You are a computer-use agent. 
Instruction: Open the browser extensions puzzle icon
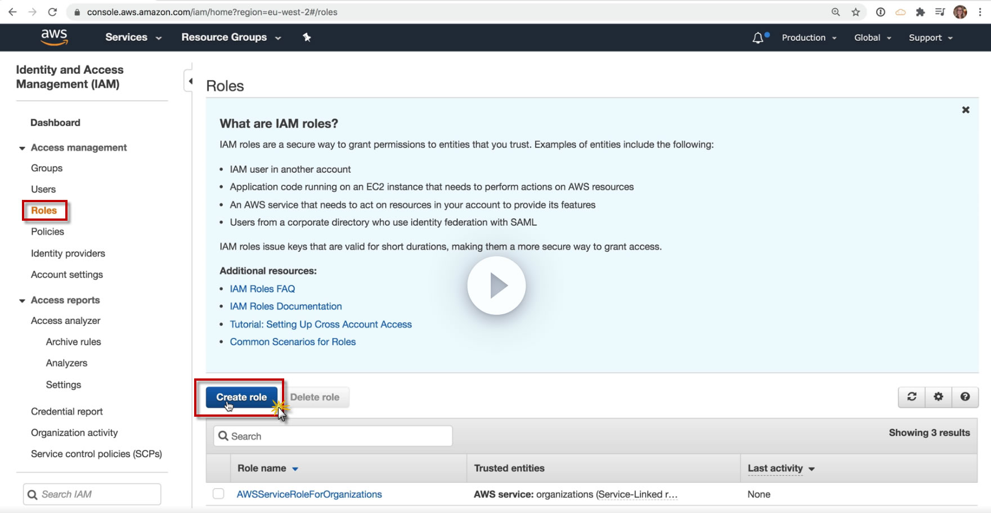pyautogui.click(x=920, y=12)
